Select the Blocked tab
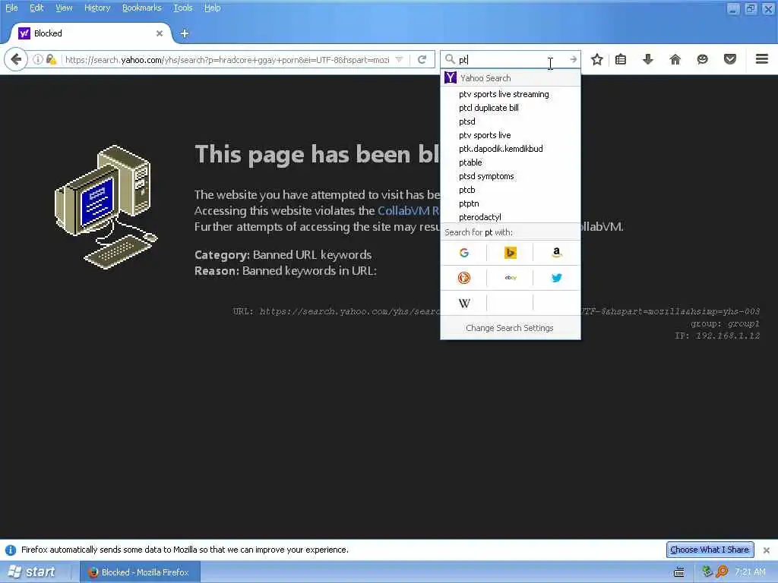Image resolution: width=778 pixels, height=583 pixels. (90, 33)
